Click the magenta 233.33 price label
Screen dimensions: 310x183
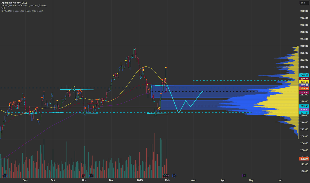coord(304,92)
